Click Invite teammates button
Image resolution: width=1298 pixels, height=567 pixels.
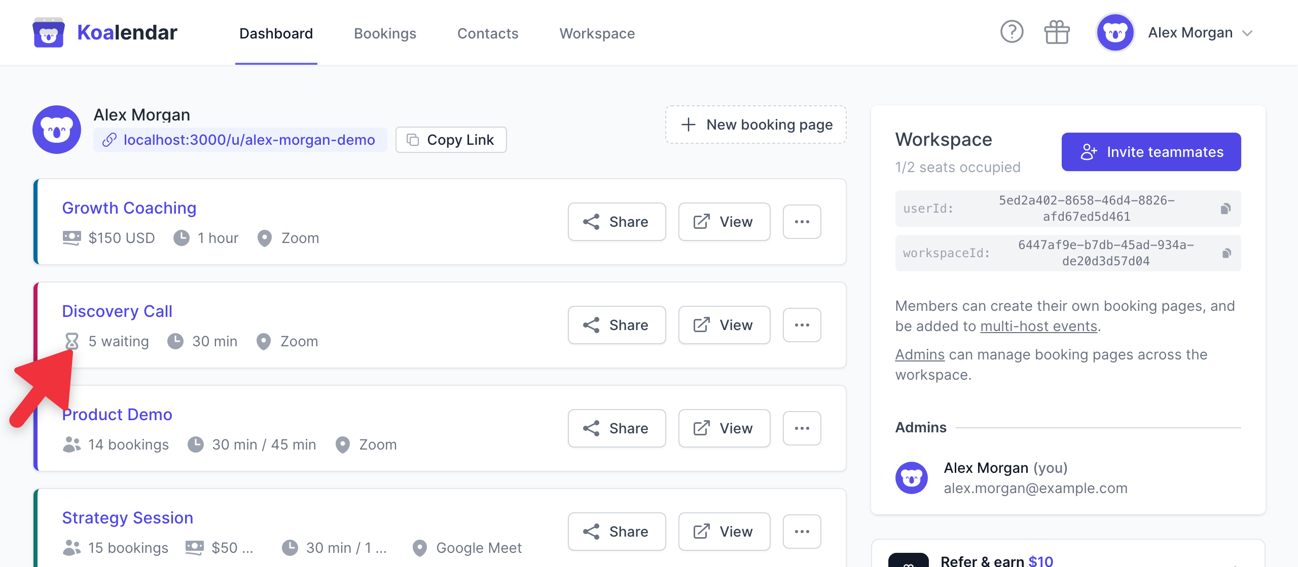[1151, 152]
